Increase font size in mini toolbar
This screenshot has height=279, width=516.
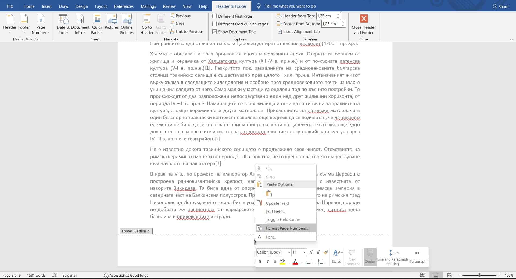[311, 252]
